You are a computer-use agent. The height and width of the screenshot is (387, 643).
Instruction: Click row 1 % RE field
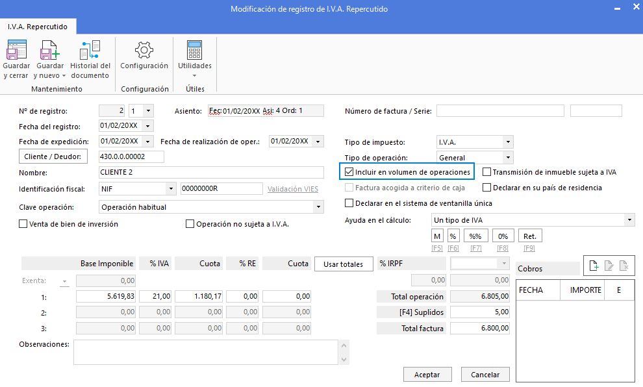click(242, 296)
